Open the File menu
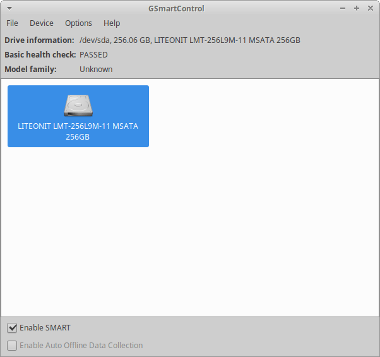The width and height of the screenshot is (380, 357). (x=12, y=23)
